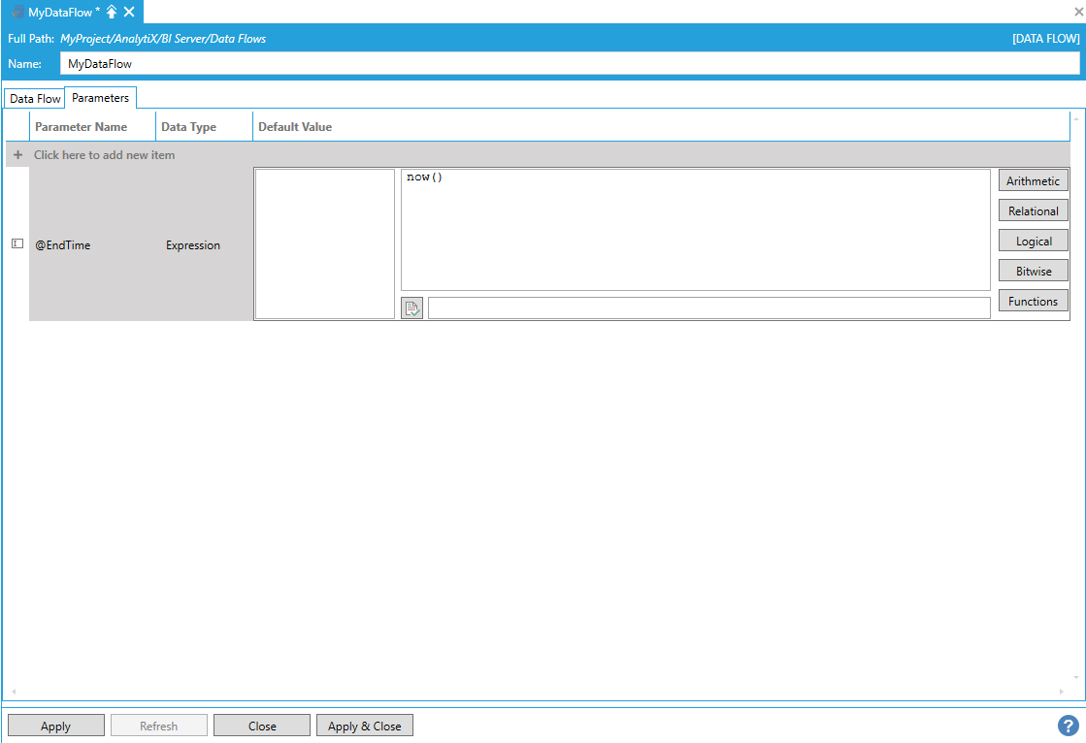Select the Parameters tab
Image resolution: width=1086 pixels, height=743 pixels.
(100, 98)
